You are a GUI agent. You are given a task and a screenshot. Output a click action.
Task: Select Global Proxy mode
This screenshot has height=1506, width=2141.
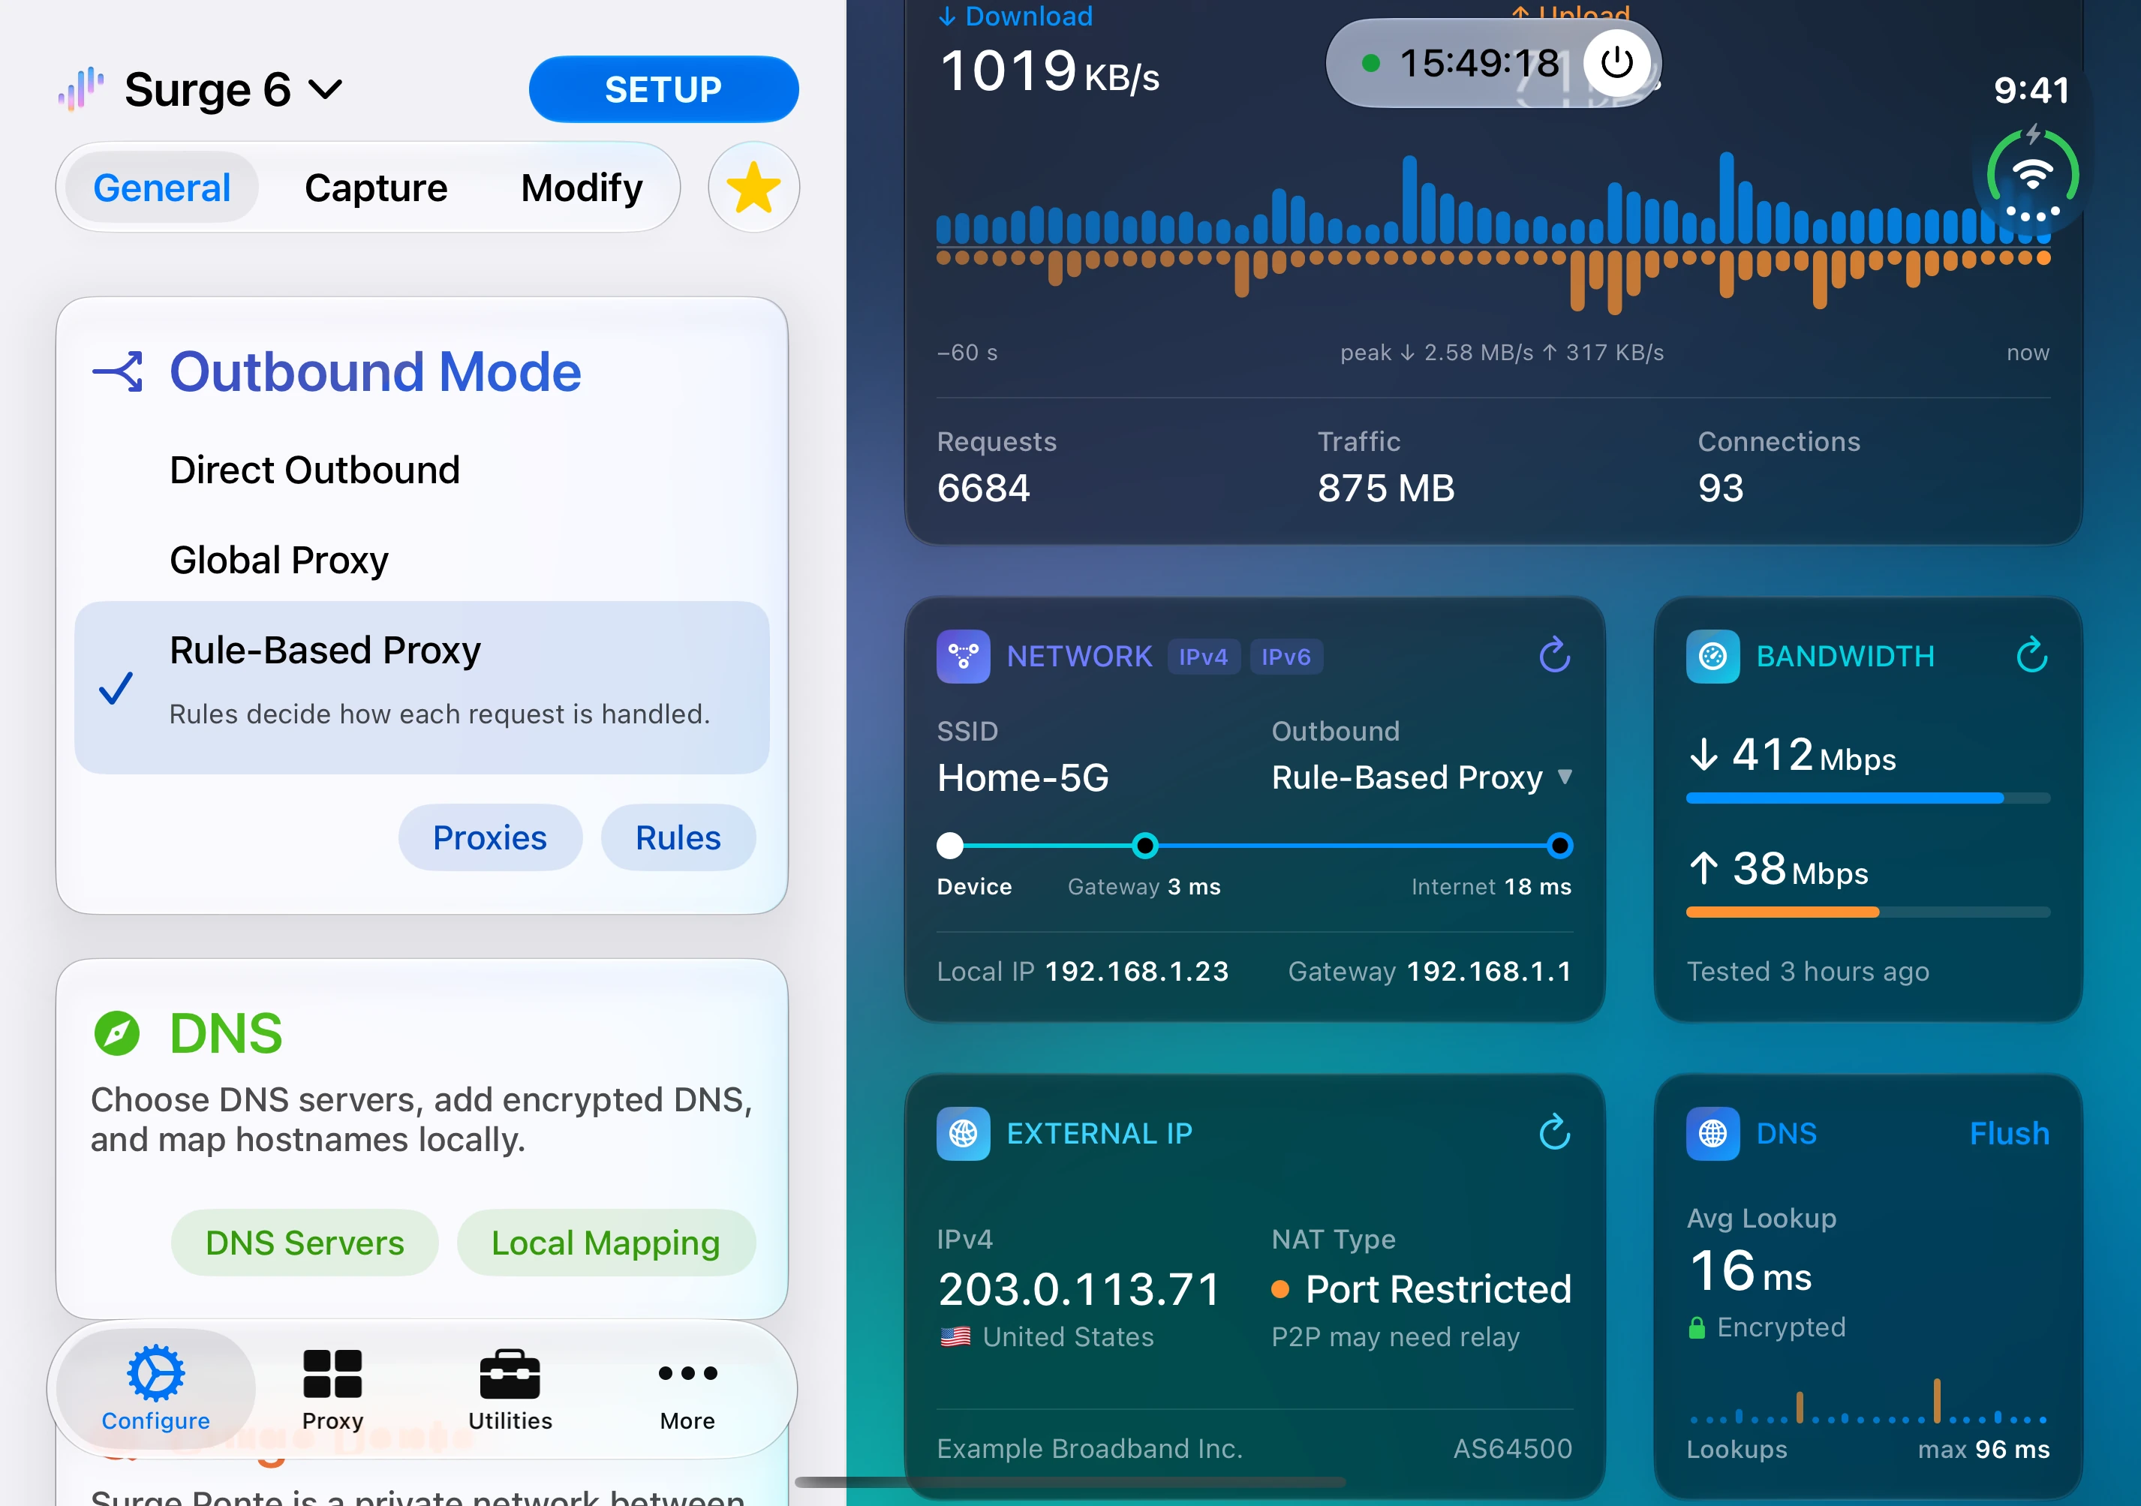pos(422,561)
